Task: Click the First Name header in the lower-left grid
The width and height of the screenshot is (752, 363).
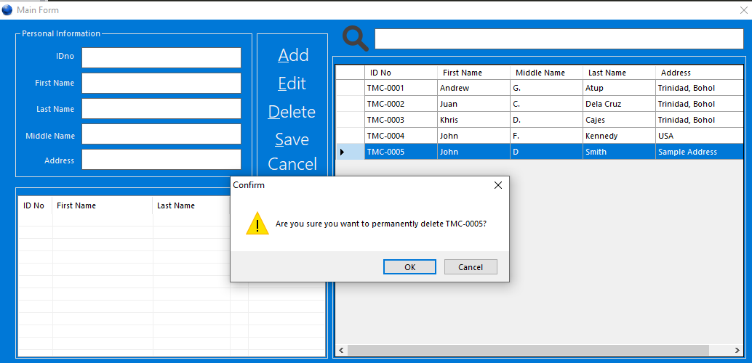Action: [103, 205]
